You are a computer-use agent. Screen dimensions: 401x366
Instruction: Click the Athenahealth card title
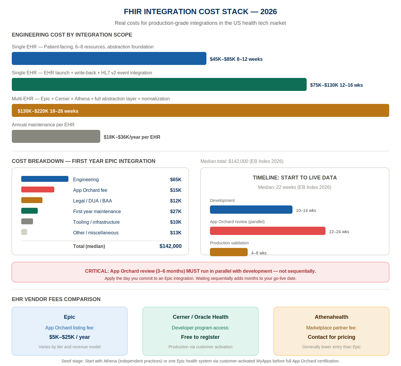pyautogui.click(x=331, y=317)
